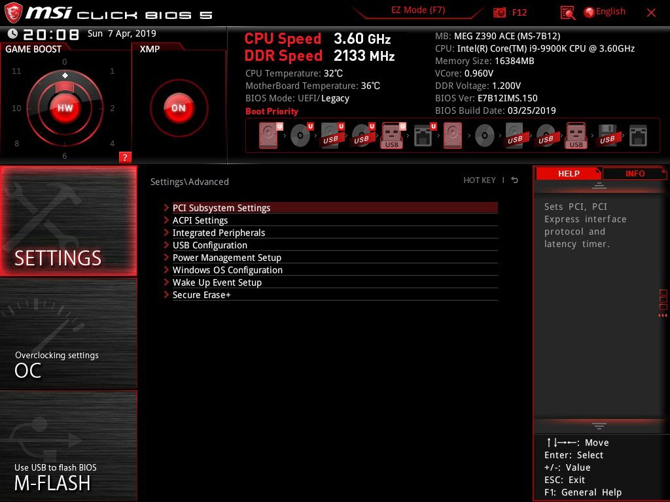The height and width of the screenshot is (502, 670).
Task: Click the globe icon next to English
Action: [590, 12]
